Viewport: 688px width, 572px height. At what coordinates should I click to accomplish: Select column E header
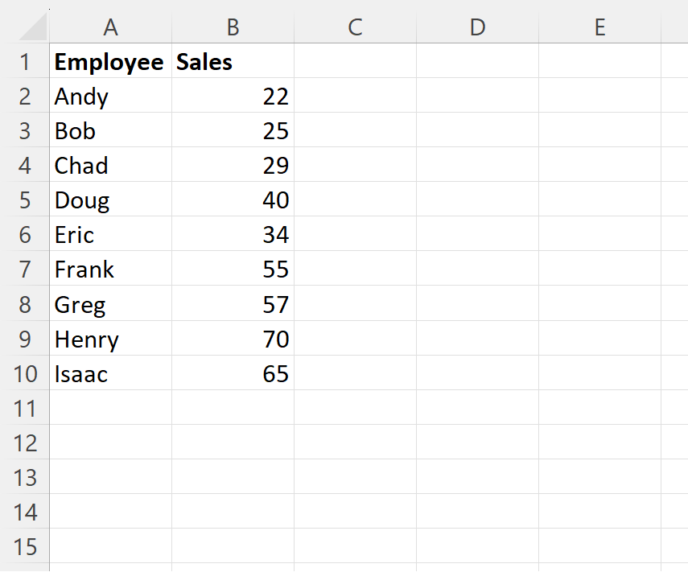pos(599,27)
